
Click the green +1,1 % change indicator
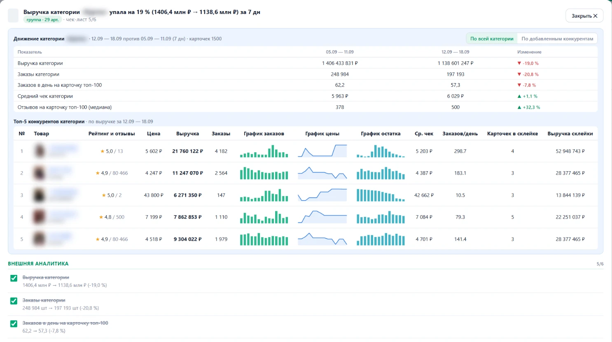point(528,96)
